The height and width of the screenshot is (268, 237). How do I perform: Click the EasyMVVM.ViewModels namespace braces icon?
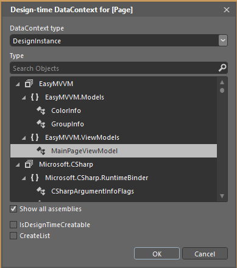[x=35, y=137]
